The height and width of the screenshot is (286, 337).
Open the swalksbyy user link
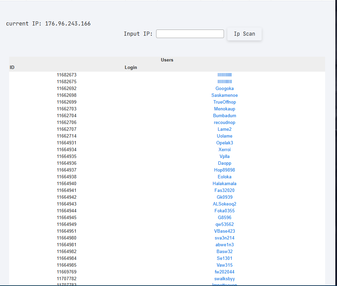point(225,279)
